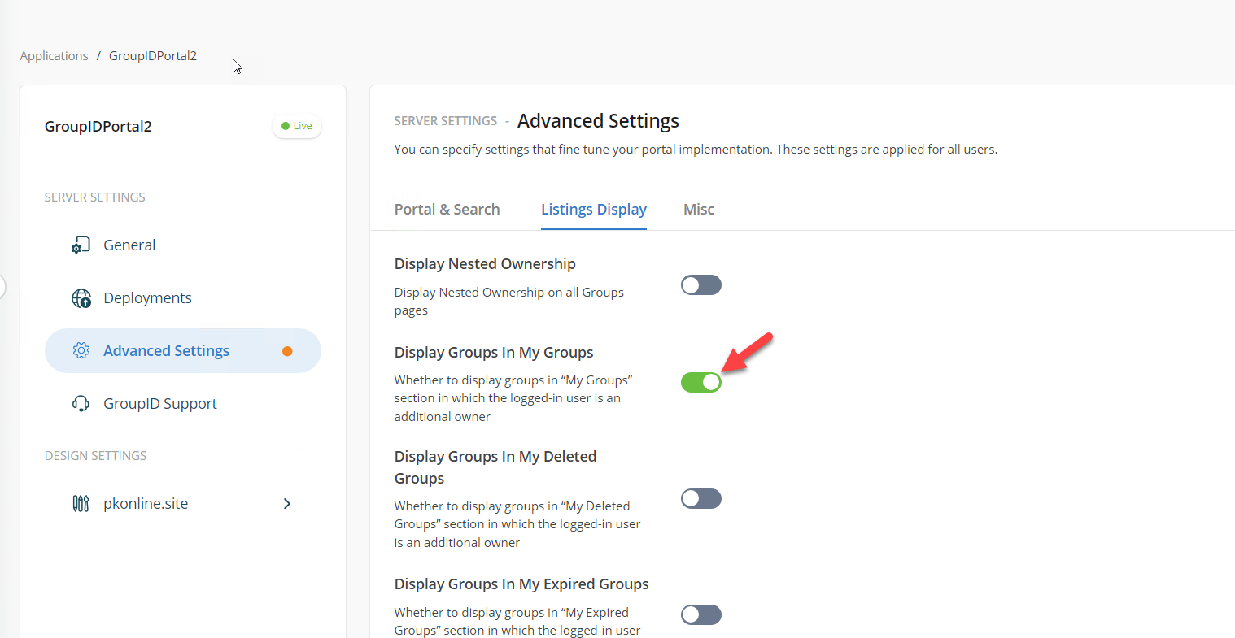Viewport: 1235px width, 638px height.
Task: Click the GroupIDPortal2 title in the panel
Action: [98, 126]
